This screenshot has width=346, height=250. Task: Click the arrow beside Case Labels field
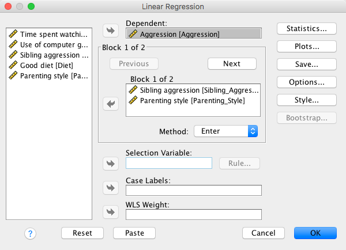pyautogui.click(x=110, y=188)
